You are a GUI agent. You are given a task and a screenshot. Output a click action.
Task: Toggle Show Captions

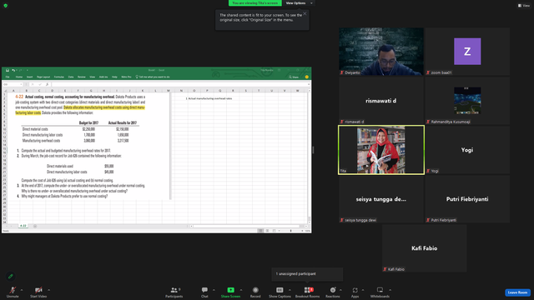[280, 290]
